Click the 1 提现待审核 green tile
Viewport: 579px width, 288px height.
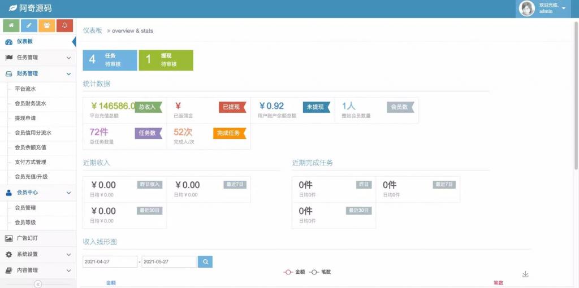(x=166, y=60)
